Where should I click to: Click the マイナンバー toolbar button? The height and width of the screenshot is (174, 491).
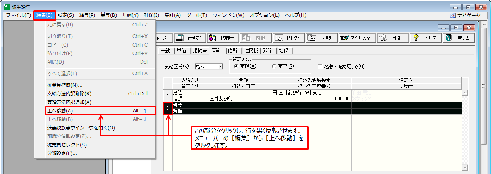pos(357,38)
